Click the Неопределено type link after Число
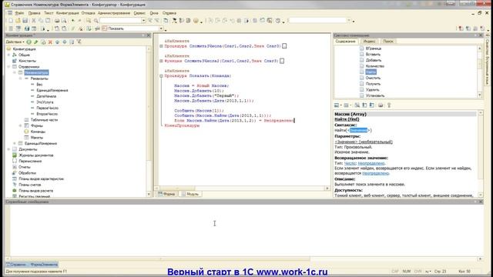The width and height of the screenshot is (493, 277). pos(371,163)
